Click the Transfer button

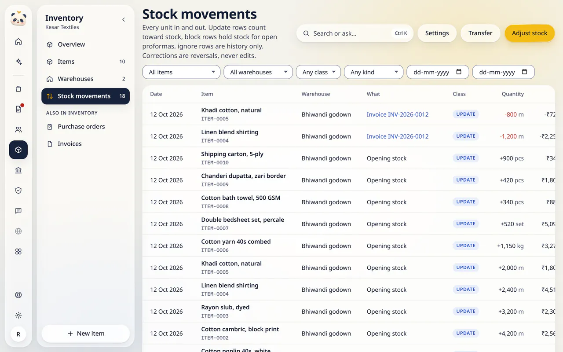tap(480, 33)
